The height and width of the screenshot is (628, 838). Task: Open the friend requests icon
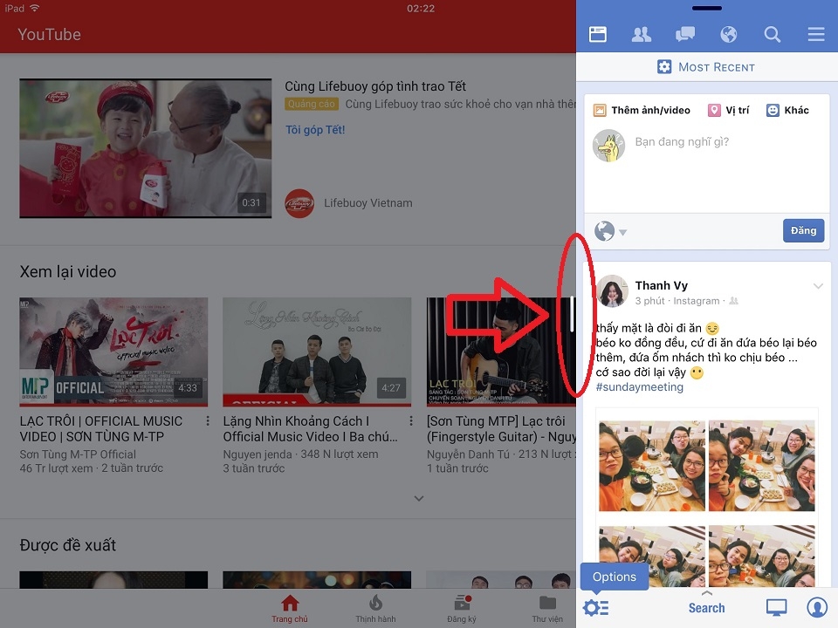(641, 34)
